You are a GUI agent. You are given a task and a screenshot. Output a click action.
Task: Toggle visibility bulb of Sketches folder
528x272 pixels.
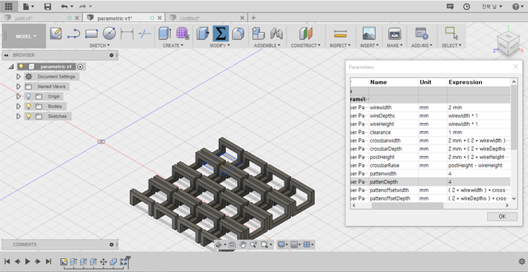(x=28, y=116)
